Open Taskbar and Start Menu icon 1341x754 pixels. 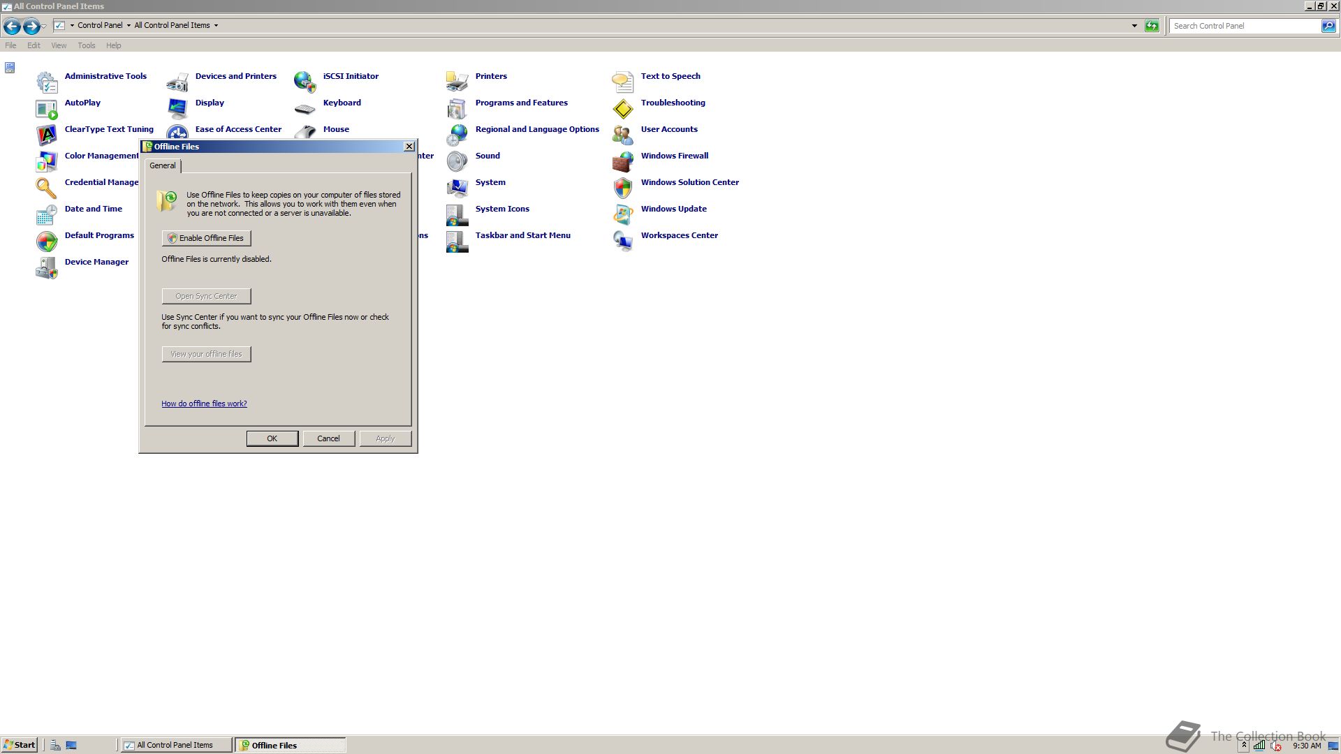(x=457, y=242)
